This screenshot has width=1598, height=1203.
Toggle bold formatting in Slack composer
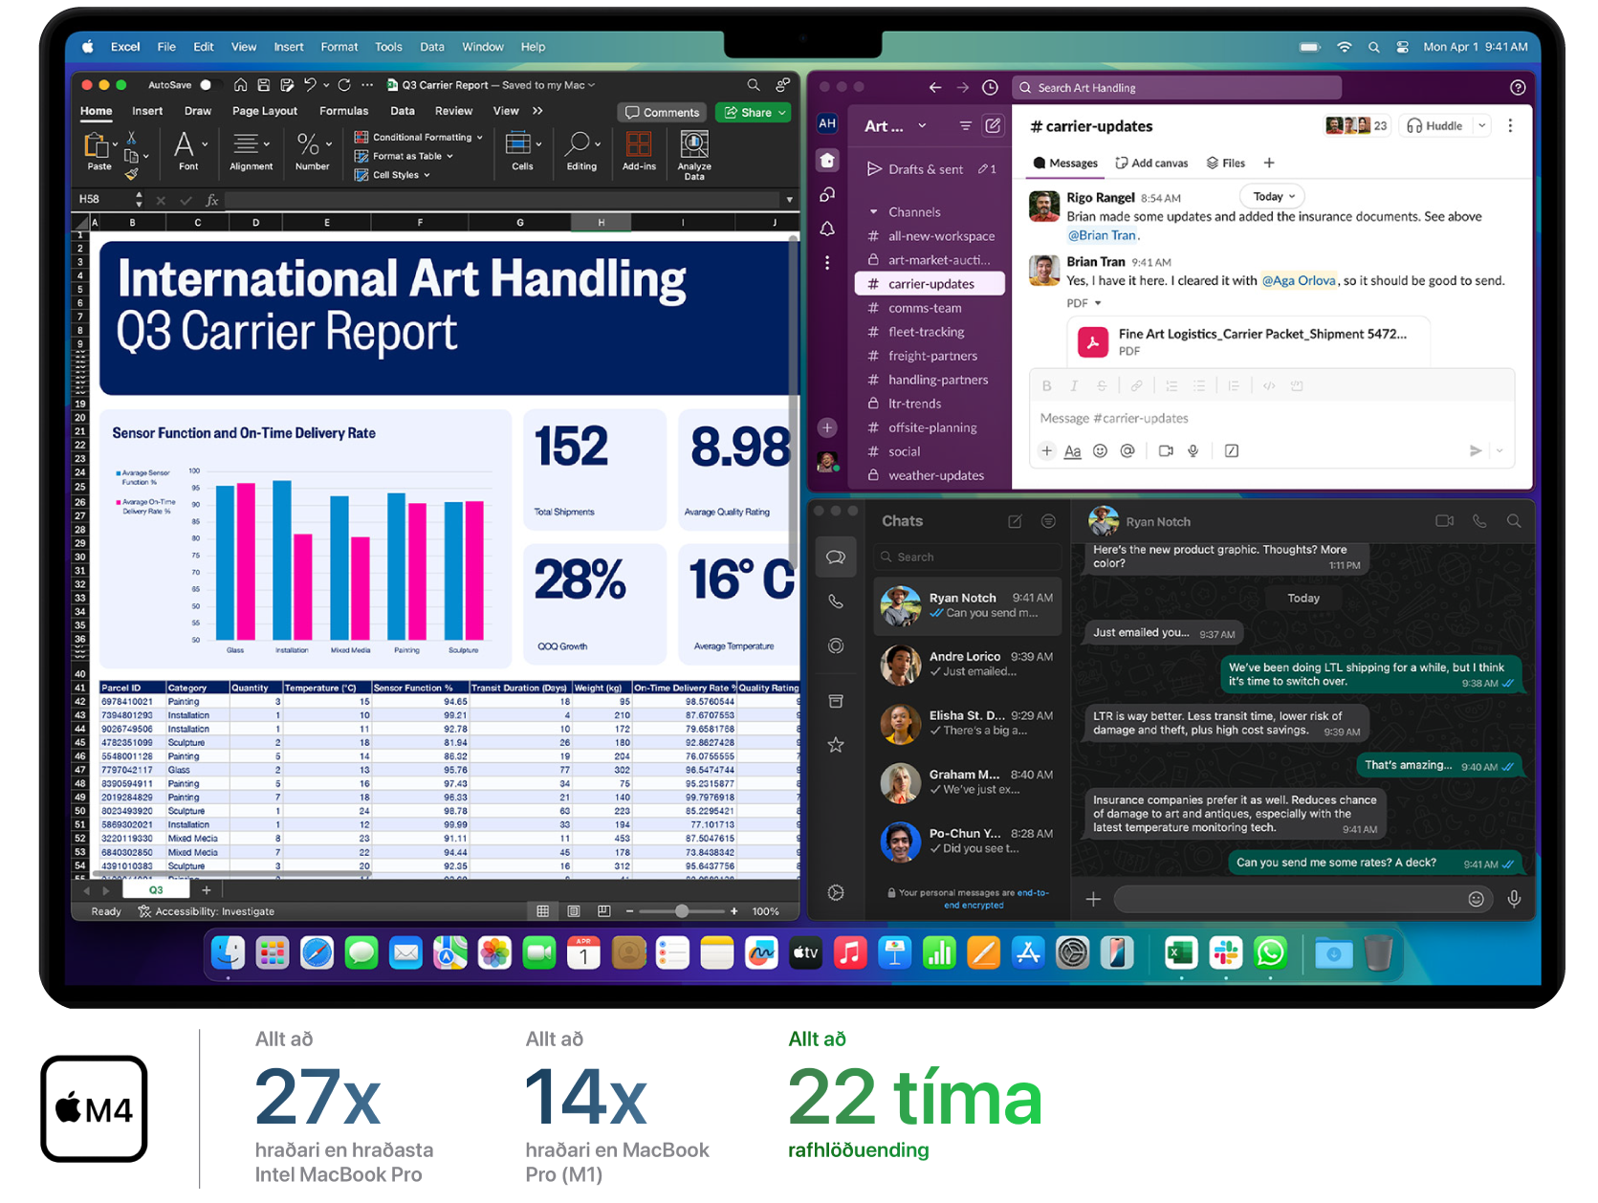1046,386
